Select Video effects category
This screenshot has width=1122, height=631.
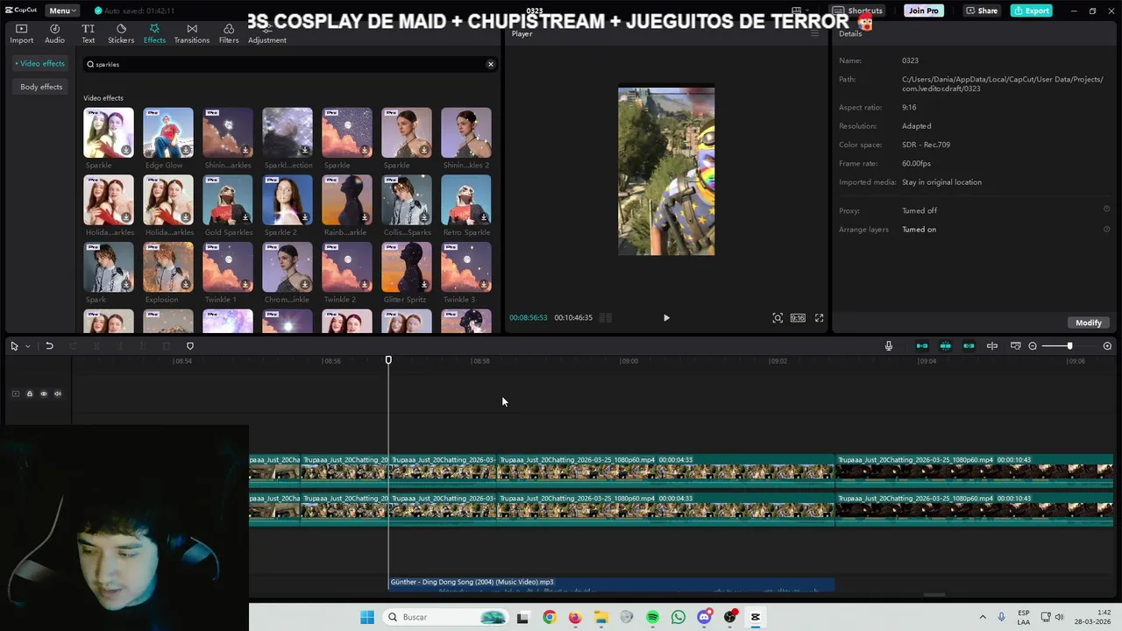click(39, 63)
